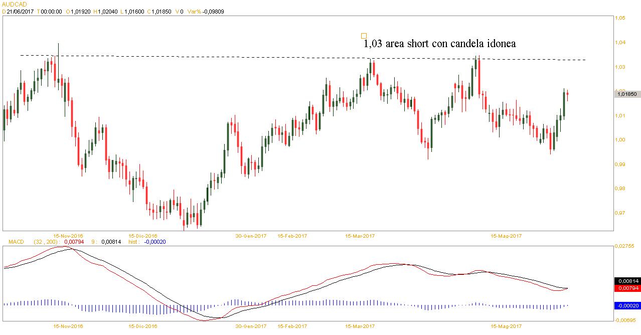This screenshot has height=335, width=641.
Task: Select the red MACD value tag 0,00794
Action: [627, 288]
